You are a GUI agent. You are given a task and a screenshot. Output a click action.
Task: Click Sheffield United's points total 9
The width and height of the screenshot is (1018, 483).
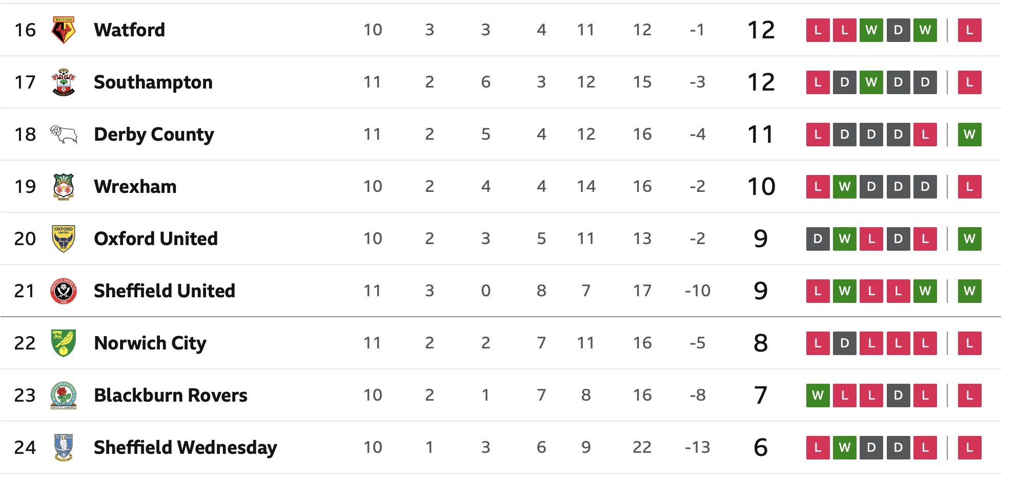click(761, 291)
